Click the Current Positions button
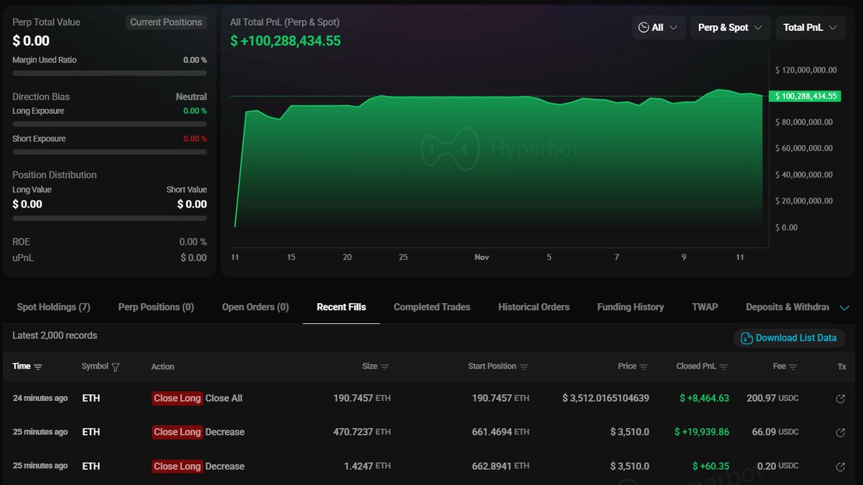The image size is (863, 485). (166, 22)
